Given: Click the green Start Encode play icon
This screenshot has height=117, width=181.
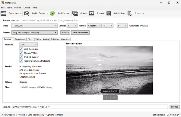Looking at the screenshot, I should pos(52,13).
